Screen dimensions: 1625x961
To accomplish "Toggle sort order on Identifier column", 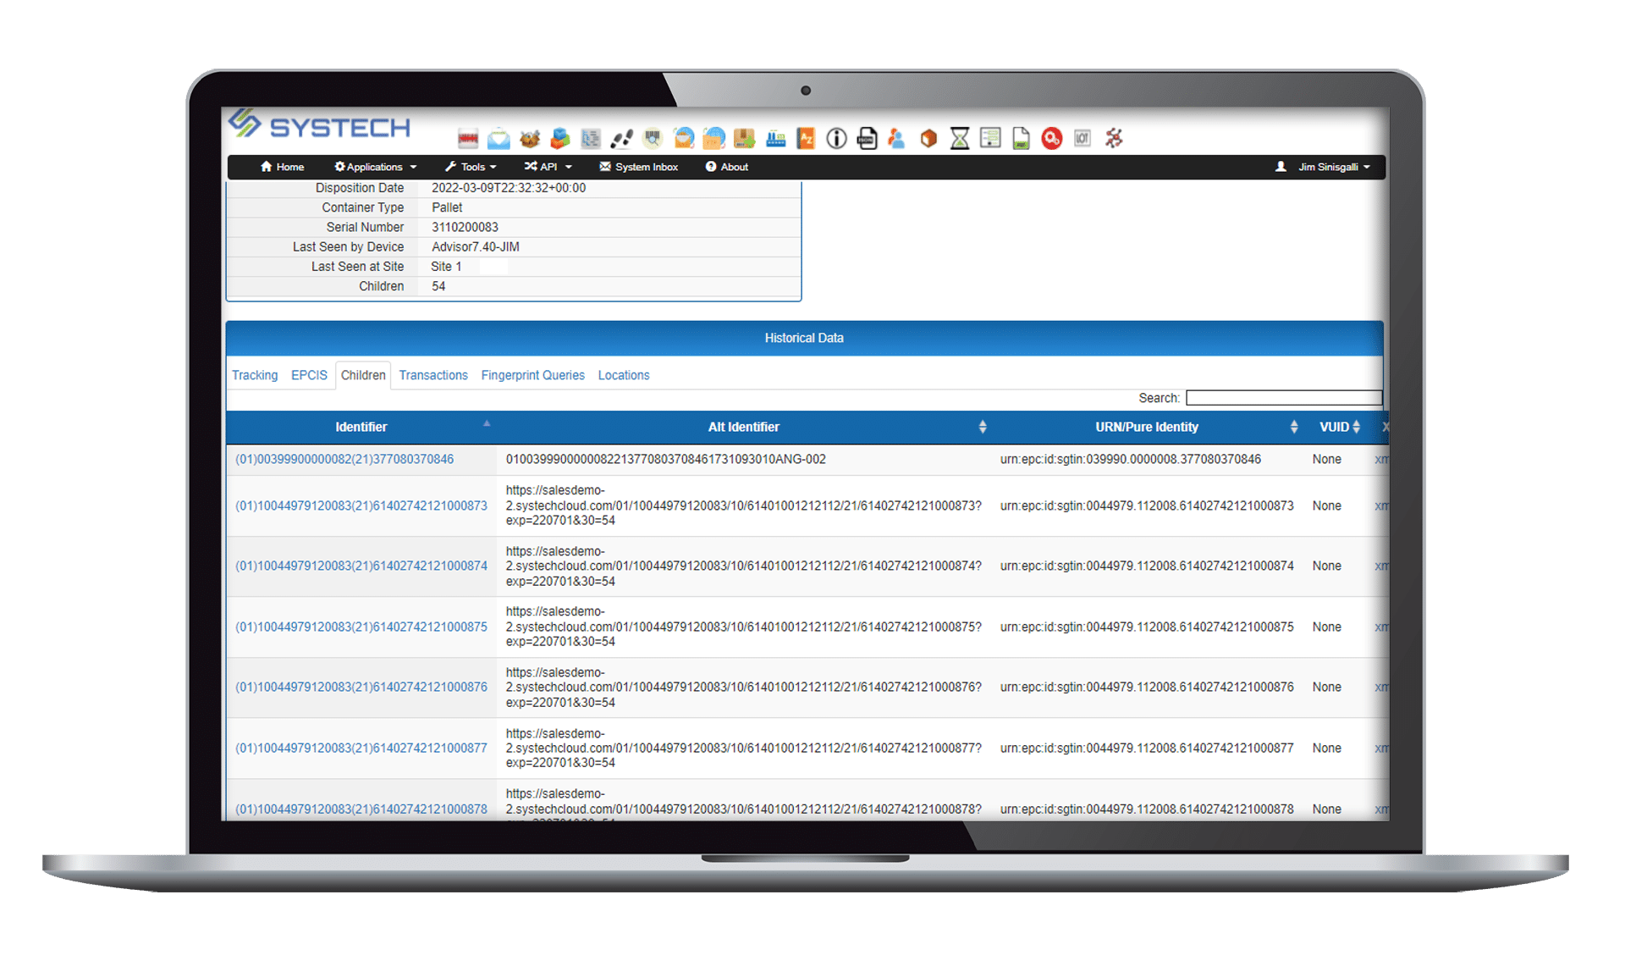I will (486, 423).
